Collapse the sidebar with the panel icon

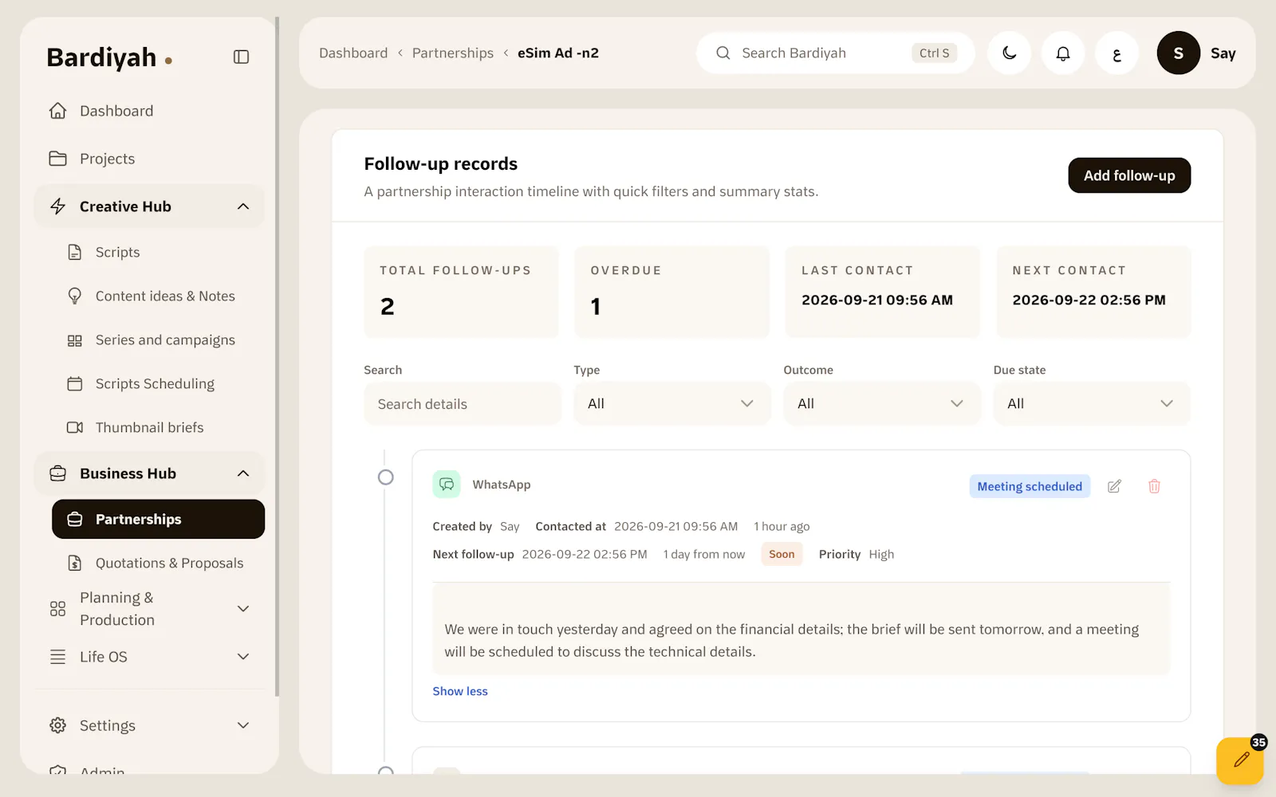pyautogui.click(x=241, y=57)
